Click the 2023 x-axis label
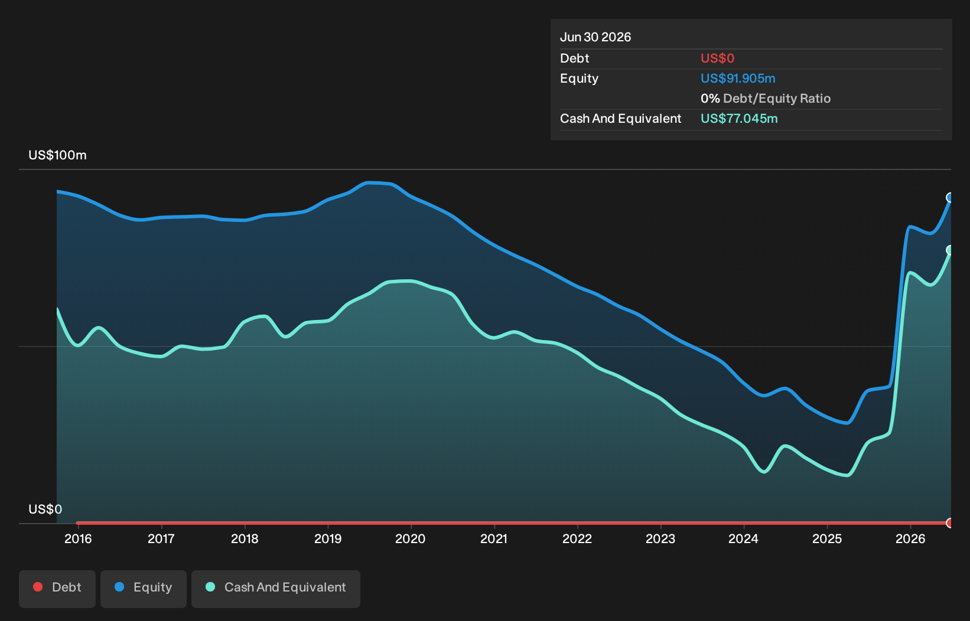Viewport: 970px width, 621px height. (660, 538)
